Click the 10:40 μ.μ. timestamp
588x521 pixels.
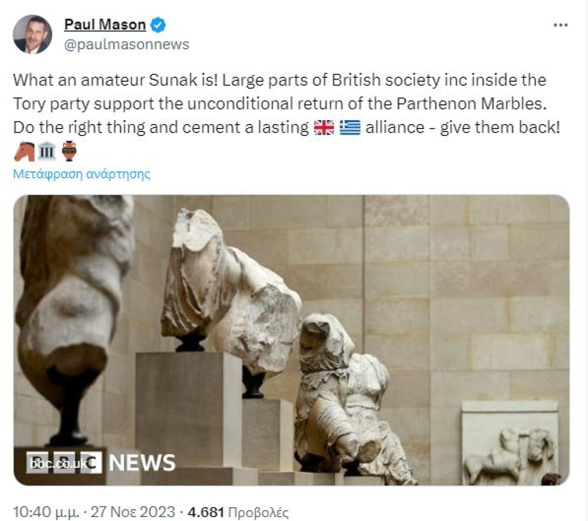click(x=46, y=512)
